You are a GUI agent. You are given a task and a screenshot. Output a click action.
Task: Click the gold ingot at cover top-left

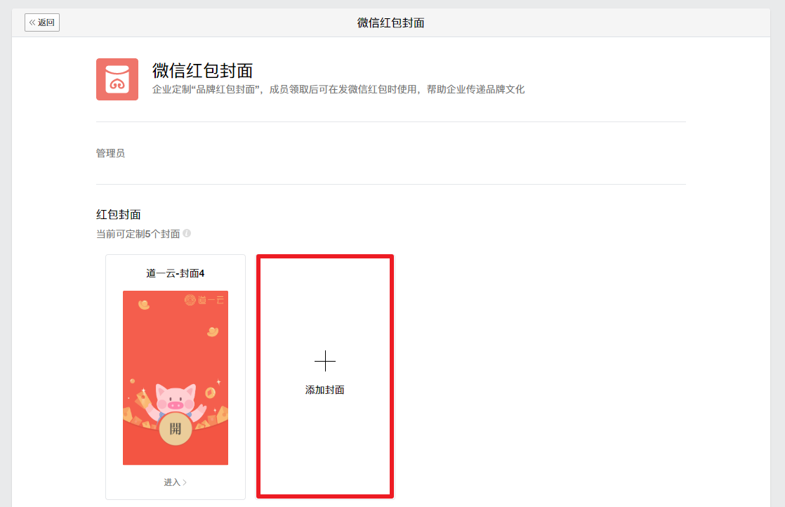[x=144, y=304]
